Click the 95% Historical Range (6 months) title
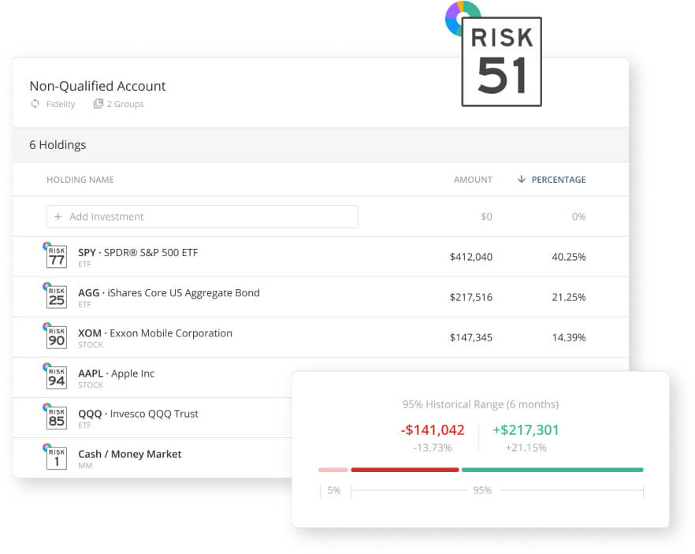 point(481,404)
